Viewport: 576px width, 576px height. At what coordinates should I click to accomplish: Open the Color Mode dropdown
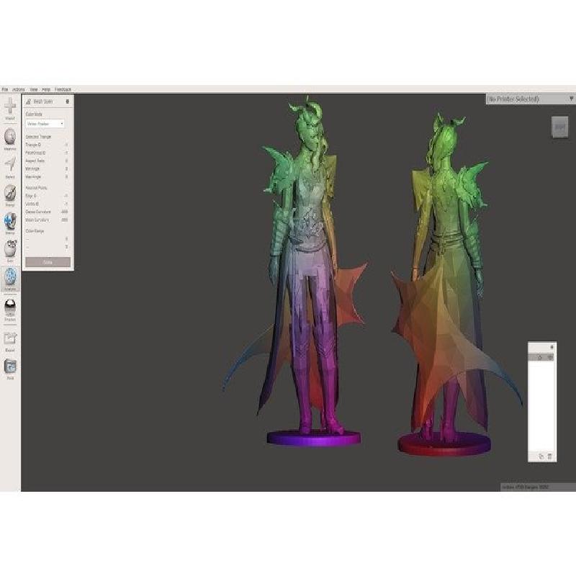click(x=45, y=124)
